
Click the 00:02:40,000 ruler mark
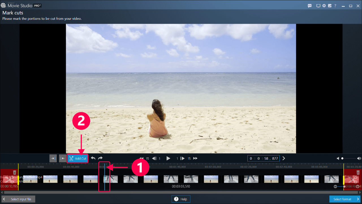[x=284, y=167]
